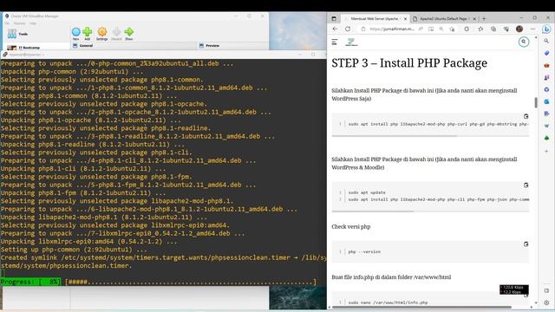Image resolution: width=555 pixels, height=312 pixels.
Task: Open Immersive reader icon in address bar
Action: [x=431, y=29]
